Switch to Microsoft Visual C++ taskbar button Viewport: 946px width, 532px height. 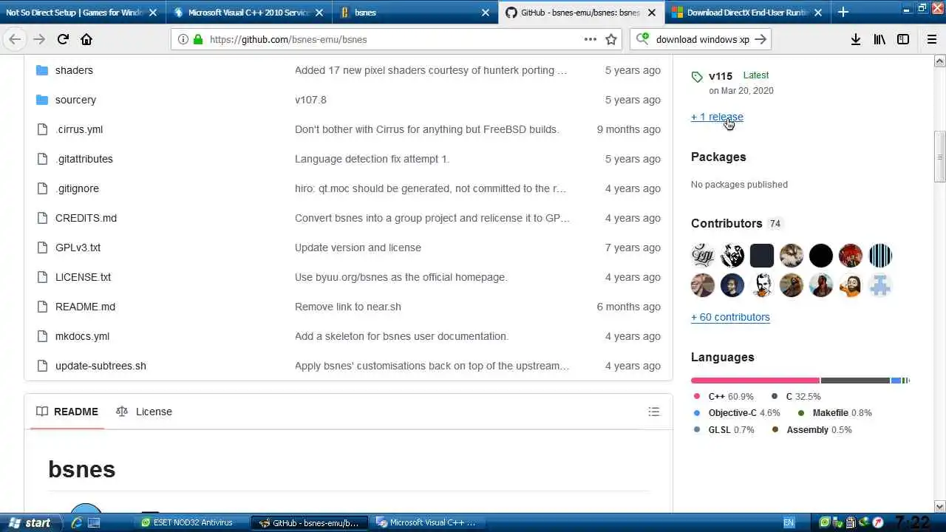coord(426,522)
